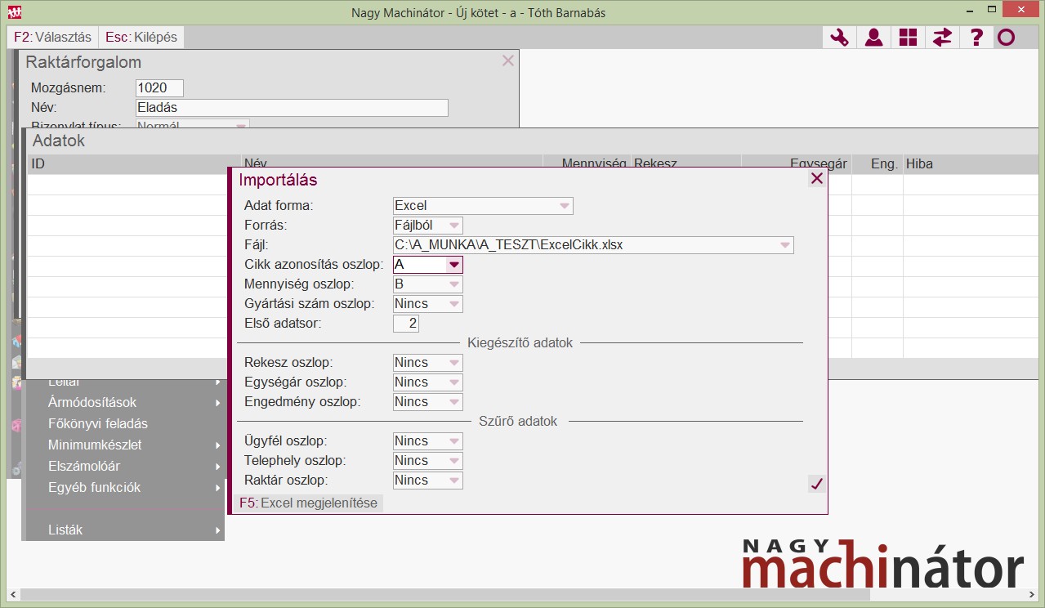Click the user profile icon
This screenshot has width=1045, height=608.
[873, 38]
